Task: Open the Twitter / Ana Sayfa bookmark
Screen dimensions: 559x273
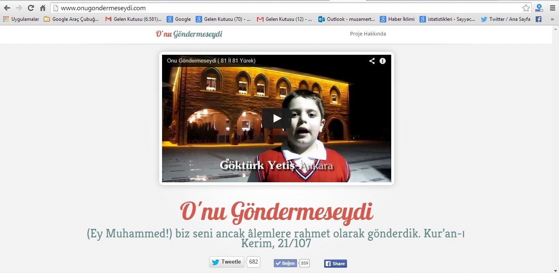Action: [x=505, y=19]
